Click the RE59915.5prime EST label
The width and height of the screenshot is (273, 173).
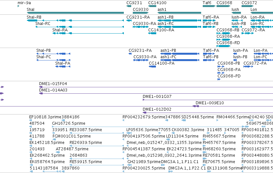[86, 162]
